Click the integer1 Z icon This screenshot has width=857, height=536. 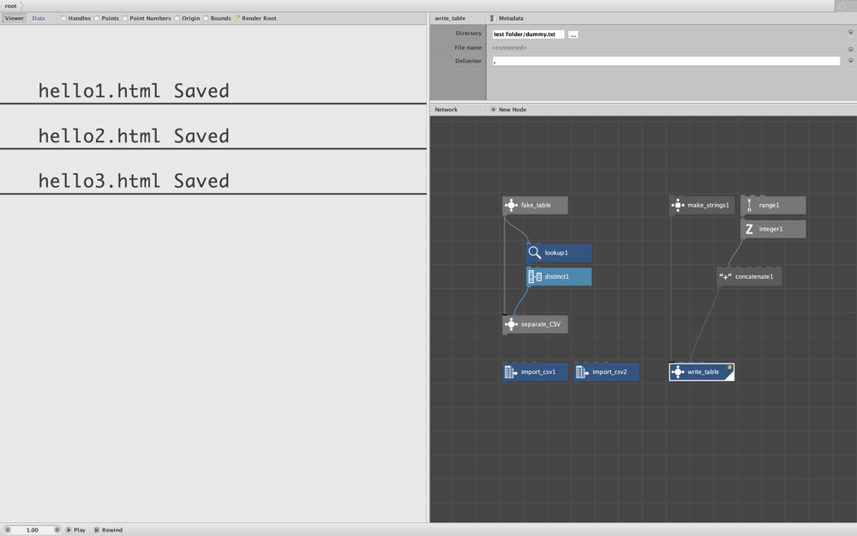click(749, 229)
